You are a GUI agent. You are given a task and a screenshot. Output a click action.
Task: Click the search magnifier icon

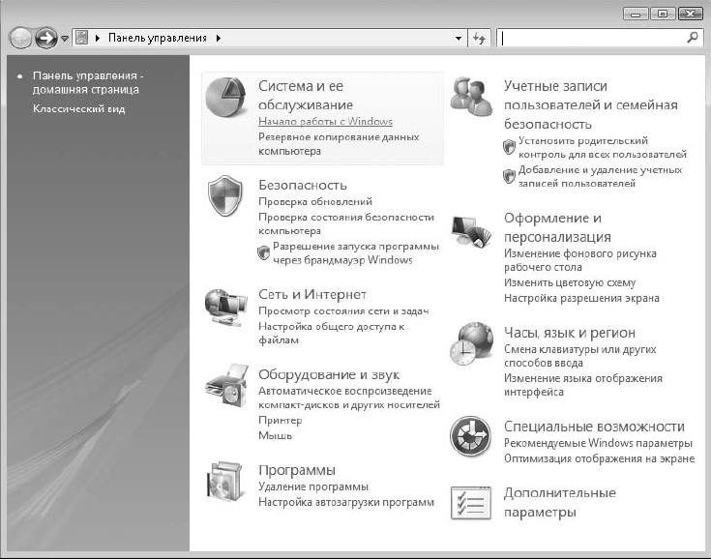point(693,38)
